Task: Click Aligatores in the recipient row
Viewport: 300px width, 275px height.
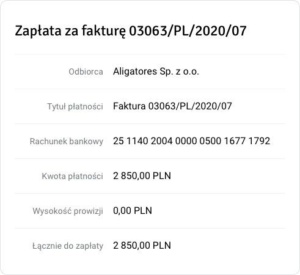Action: click(x=135, y=72)
